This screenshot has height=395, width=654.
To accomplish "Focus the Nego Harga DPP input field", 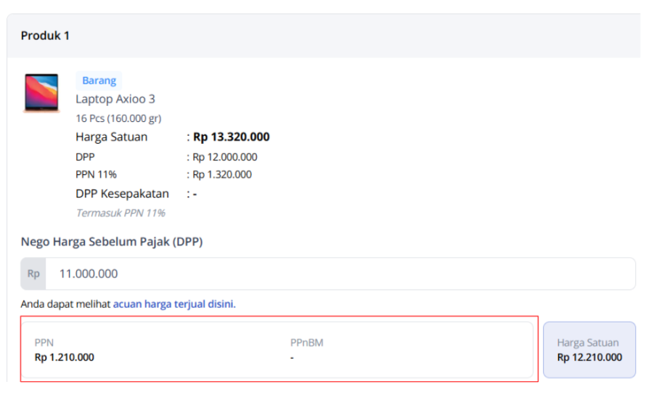I will click(328, 274).
